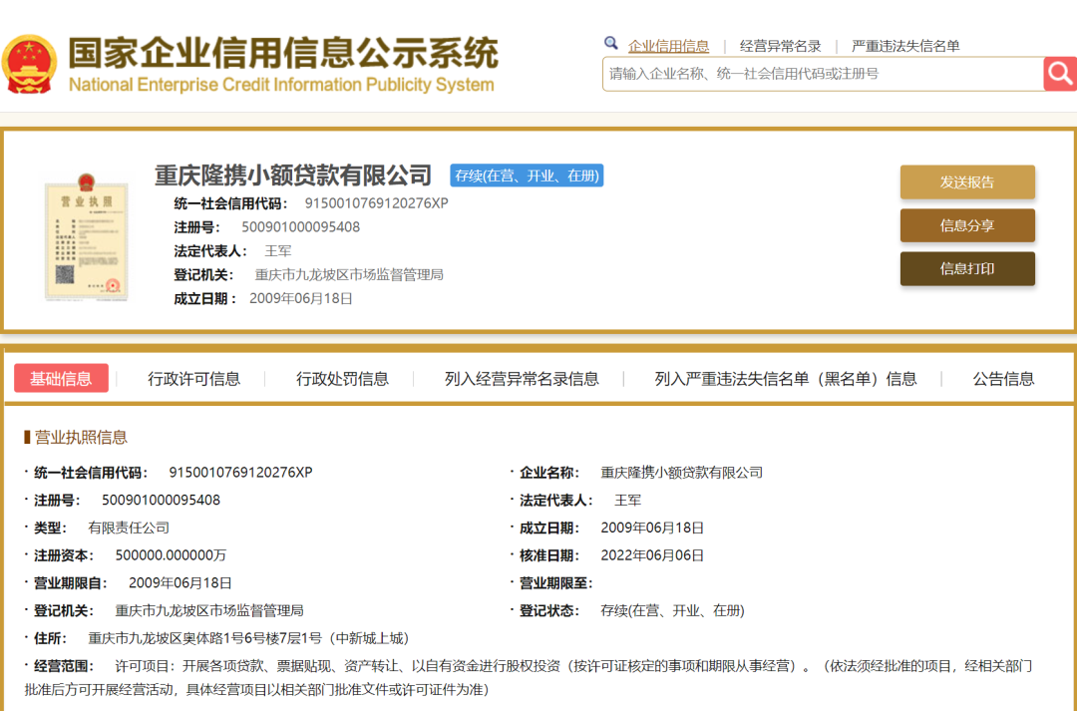Click the national emblem logo icon
The image size is (1077, 711).
30,64
